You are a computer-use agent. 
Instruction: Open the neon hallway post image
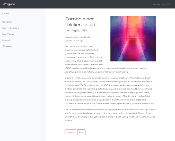[x=133, y=38]
